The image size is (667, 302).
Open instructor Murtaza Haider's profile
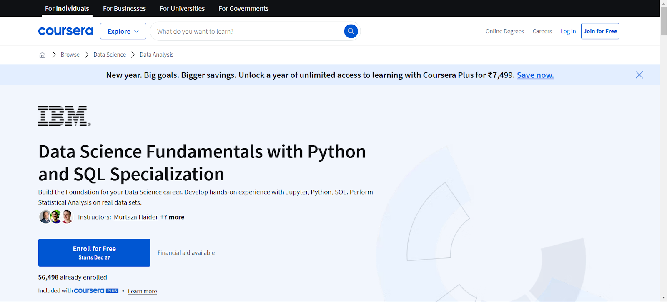click(136, 217)
